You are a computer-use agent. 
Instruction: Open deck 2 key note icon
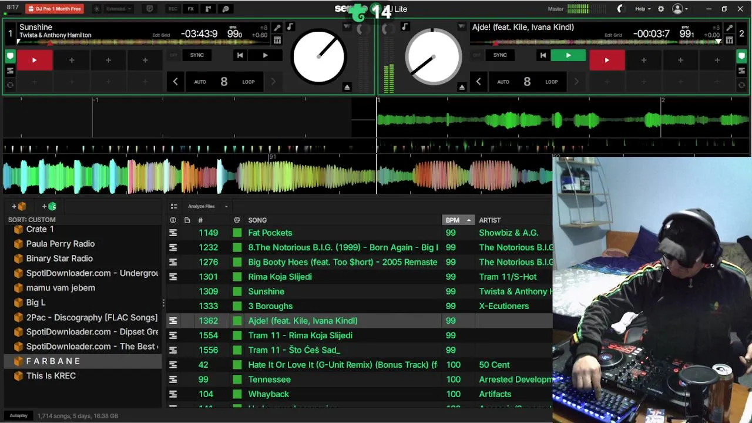coord(405,27)
